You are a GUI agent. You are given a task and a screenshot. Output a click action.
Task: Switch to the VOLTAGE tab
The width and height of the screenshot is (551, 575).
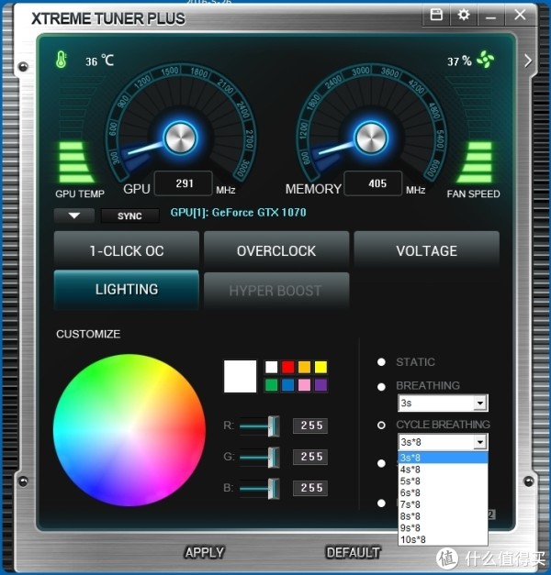(x=426, y=251)
